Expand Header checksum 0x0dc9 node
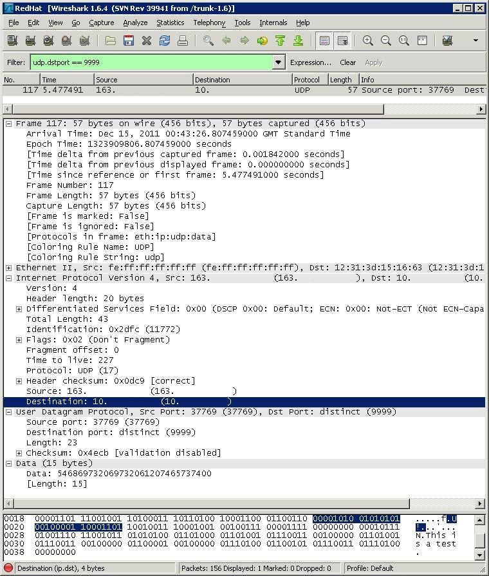 click(x=19, y=381)
